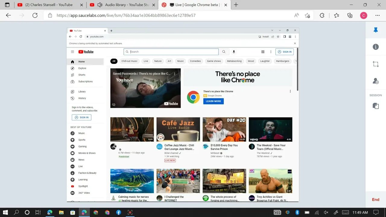This screenshot has width=386, height=217.
Task: Open Sports under Best of YouTube
Action: [86, 140]
